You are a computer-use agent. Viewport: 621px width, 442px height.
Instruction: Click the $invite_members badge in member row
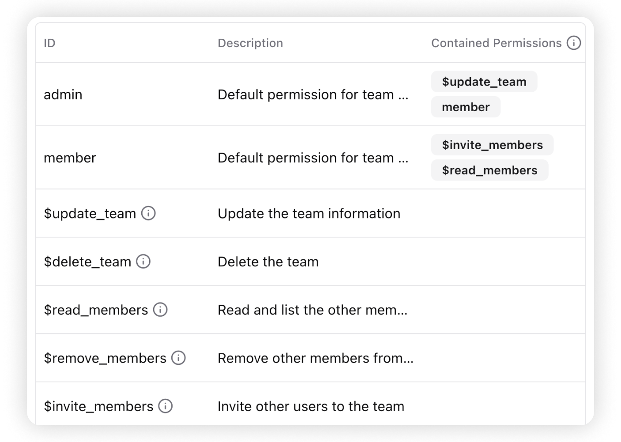(x=492, y=145)
